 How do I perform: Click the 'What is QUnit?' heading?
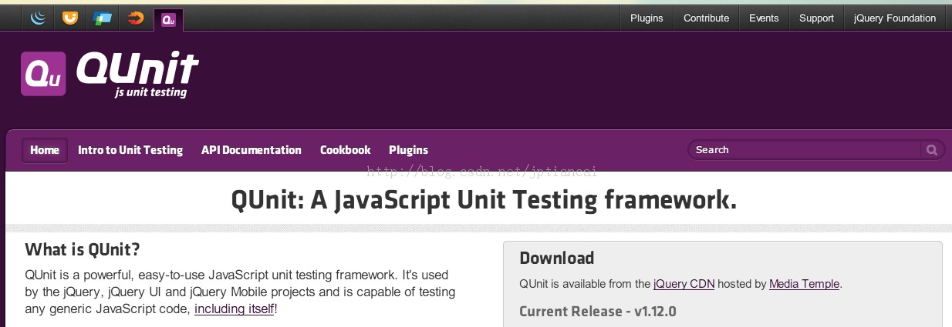pos(83,250)
